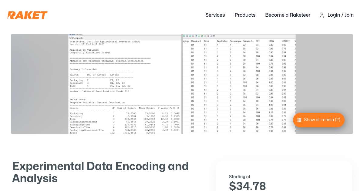Click the grid icon inside Show all media

[x=299, y=120]
